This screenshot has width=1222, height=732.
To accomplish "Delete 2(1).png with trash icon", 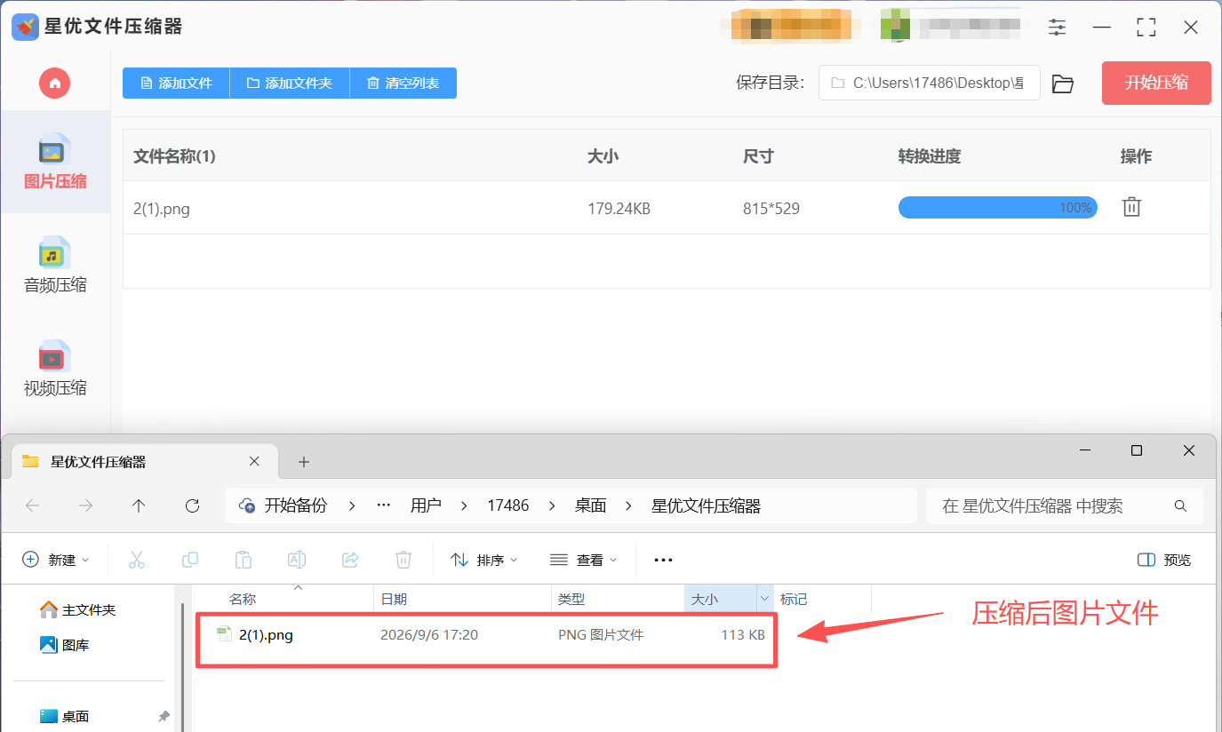I will 1131,207.
